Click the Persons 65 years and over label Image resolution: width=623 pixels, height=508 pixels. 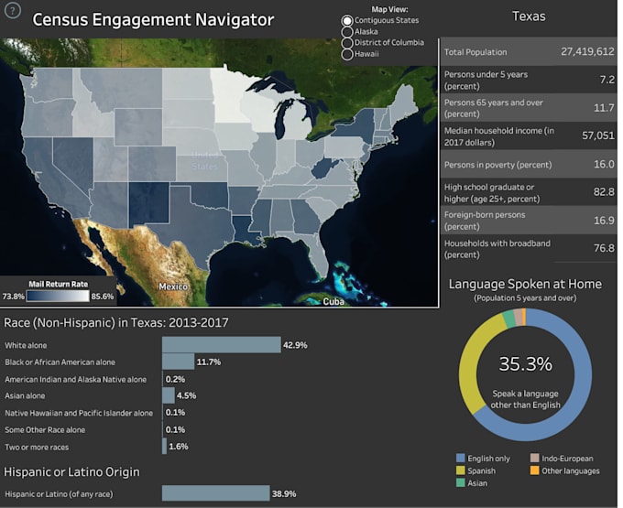(494, 108)
